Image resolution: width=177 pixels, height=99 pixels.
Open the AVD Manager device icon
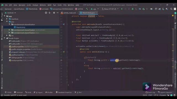tap(163, 9)
